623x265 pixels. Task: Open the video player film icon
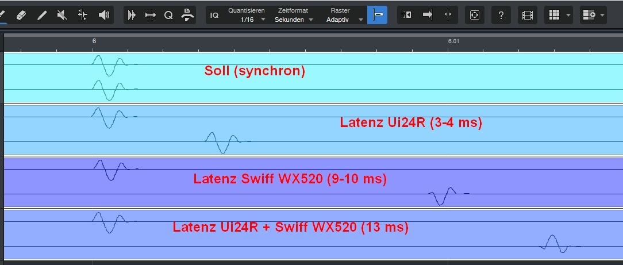(527, 16)
